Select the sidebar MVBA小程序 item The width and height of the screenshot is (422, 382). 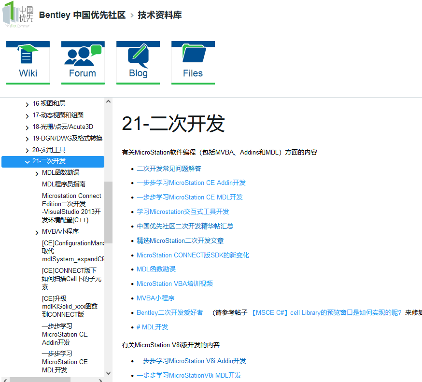60,231
